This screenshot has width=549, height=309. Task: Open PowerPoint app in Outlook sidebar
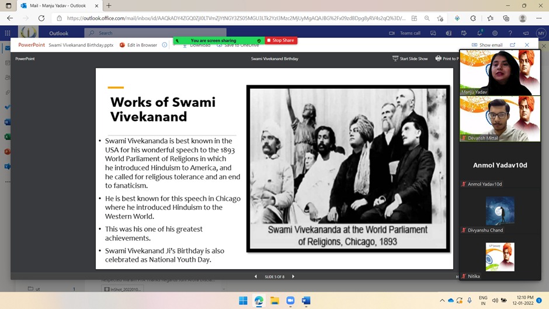7,151
